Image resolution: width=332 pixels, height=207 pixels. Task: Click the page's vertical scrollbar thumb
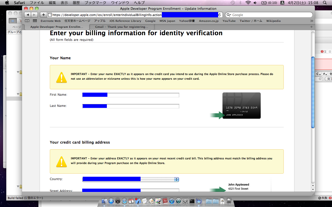pyautogui.click(x=313, y=92)
